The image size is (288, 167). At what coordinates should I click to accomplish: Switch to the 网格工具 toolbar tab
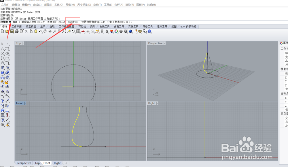148,27
